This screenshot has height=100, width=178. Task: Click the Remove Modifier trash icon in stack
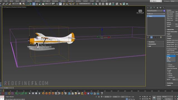tap(161, 37)
